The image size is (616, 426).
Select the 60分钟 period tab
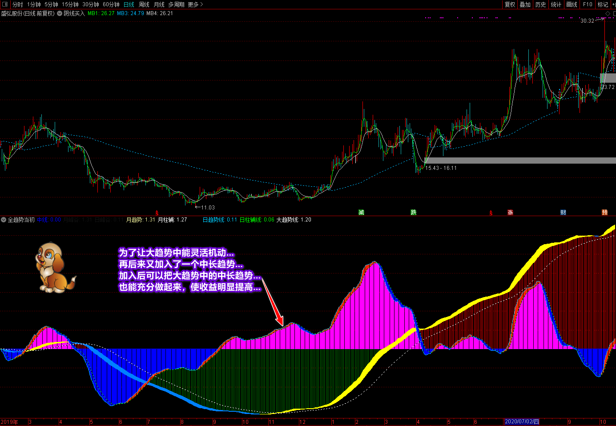point(111,4)
